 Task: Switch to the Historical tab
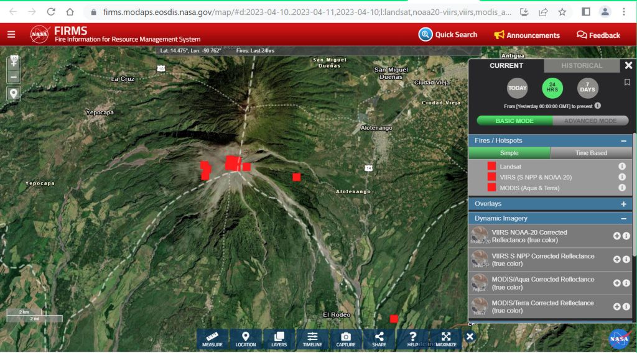(582, 66)
